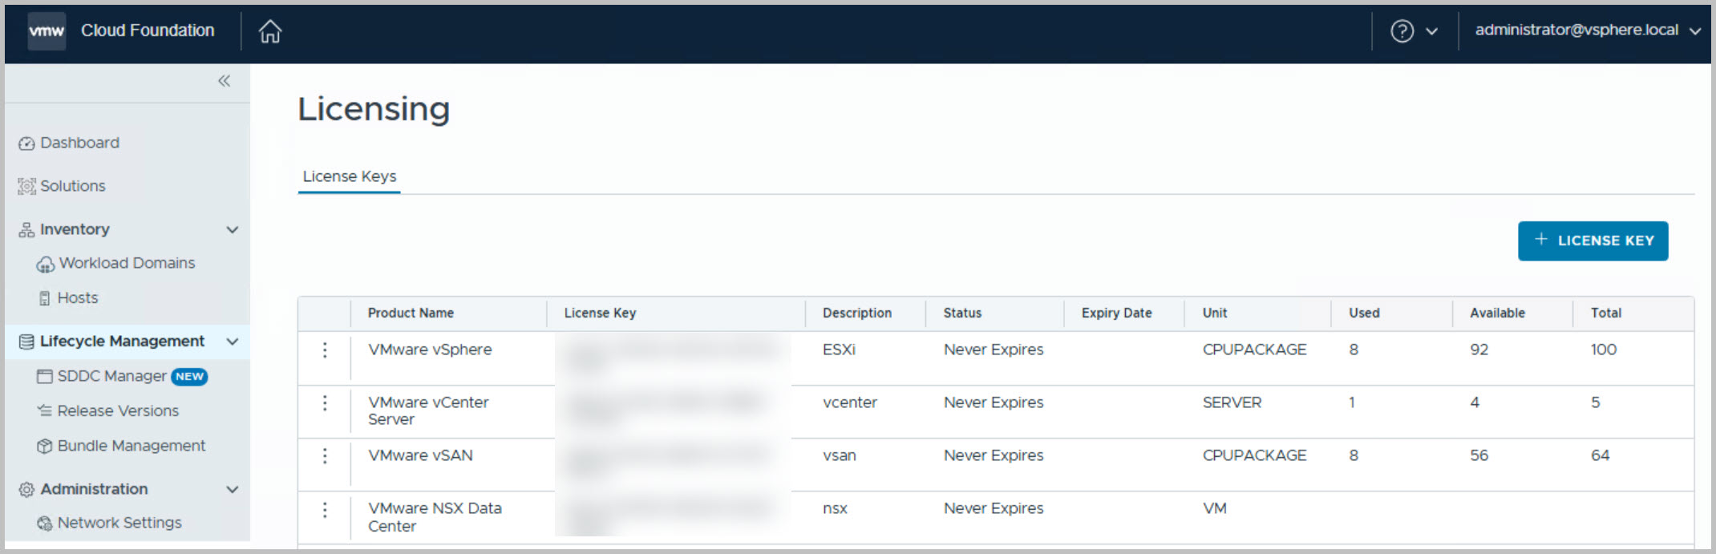The image size is (1716, 554).
Task: Open Dashboard in the sidebar
Action: (x=80, y=143)
